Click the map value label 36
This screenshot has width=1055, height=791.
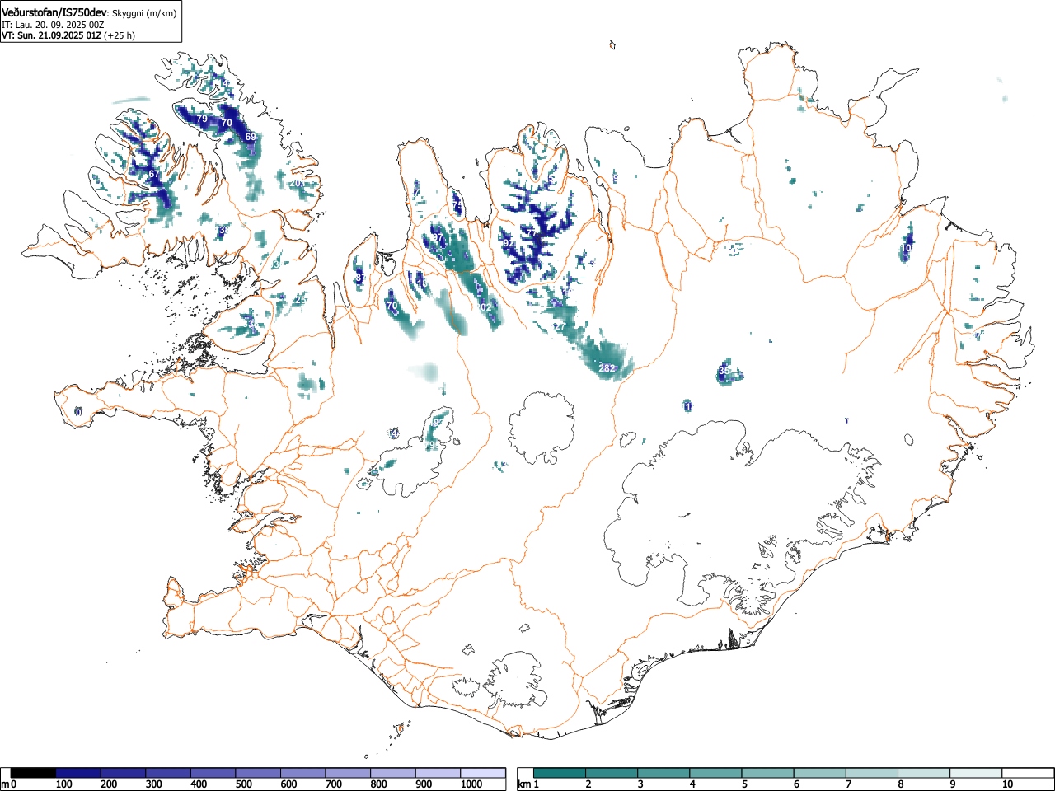tap(724, 372)
